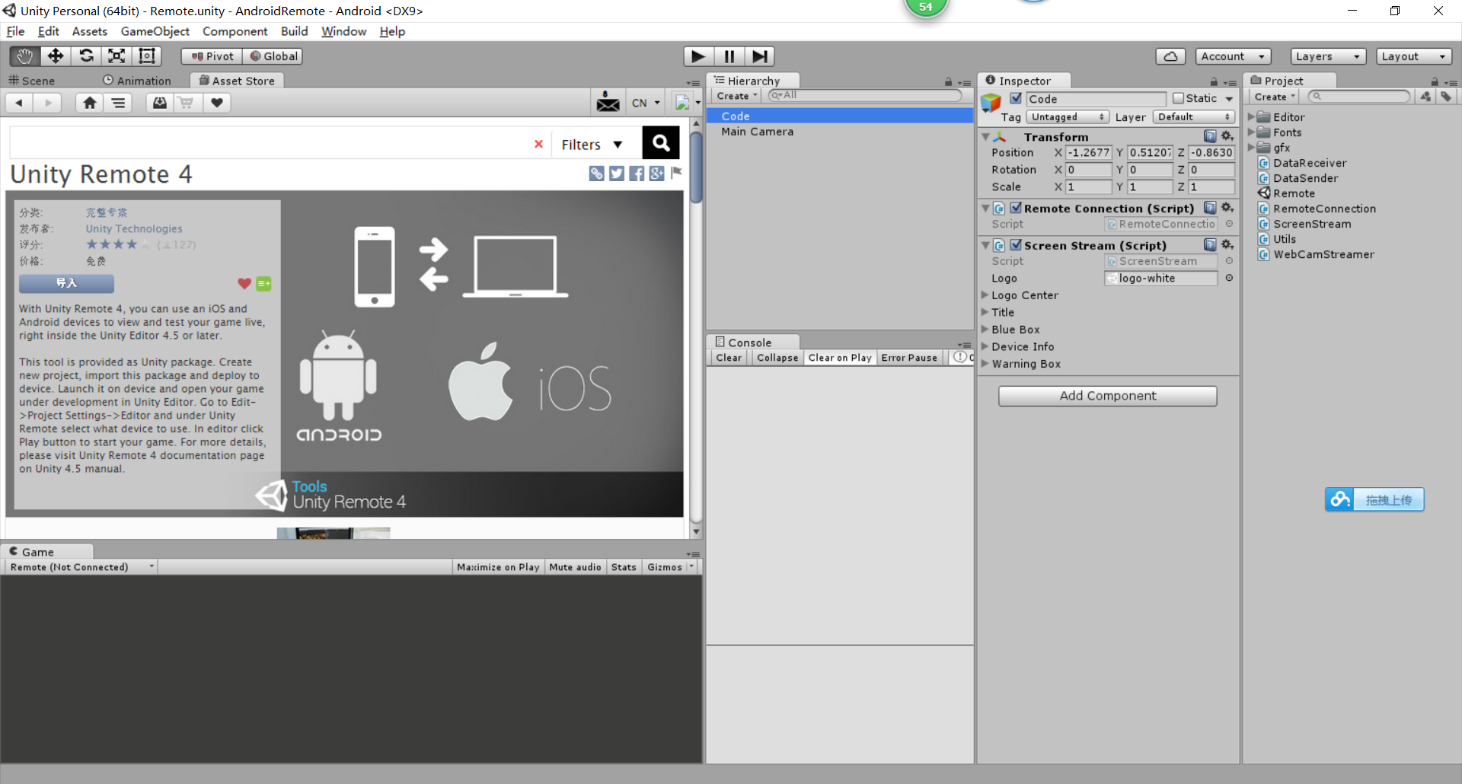The image size is (1462, 784).
Task: Open Asset Store inbox icon
Action: [608, 103]
